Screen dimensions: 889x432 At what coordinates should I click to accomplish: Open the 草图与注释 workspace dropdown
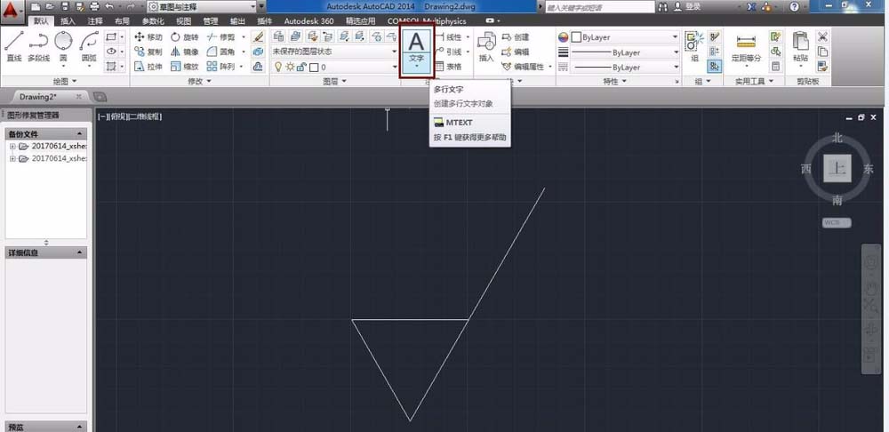click(x=205, y=6)
